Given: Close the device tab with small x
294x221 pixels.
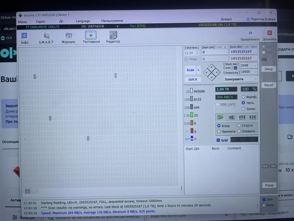Looking at the screenshot, I should (118, 26).
